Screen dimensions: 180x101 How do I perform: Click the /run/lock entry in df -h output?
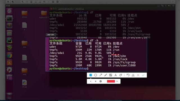tap(120, 59)
